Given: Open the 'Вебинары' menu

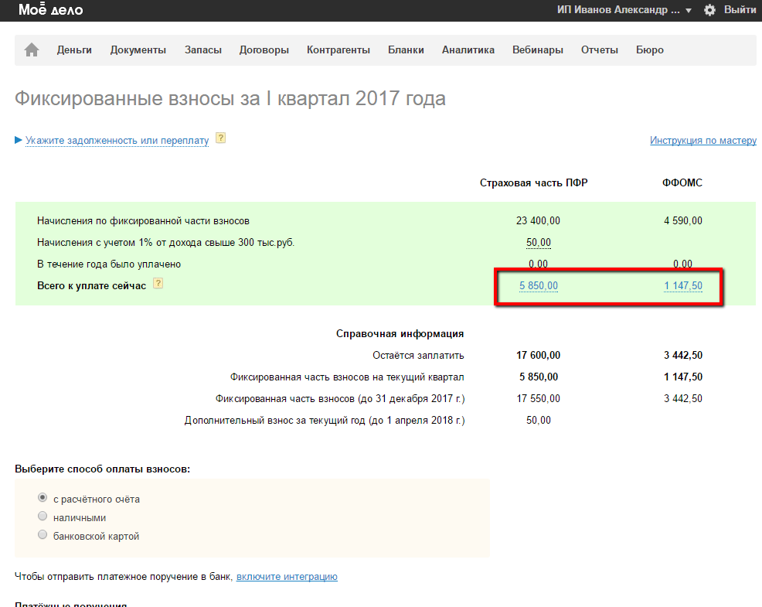Looking at the screenshot, I should click(x=537, y=49).
